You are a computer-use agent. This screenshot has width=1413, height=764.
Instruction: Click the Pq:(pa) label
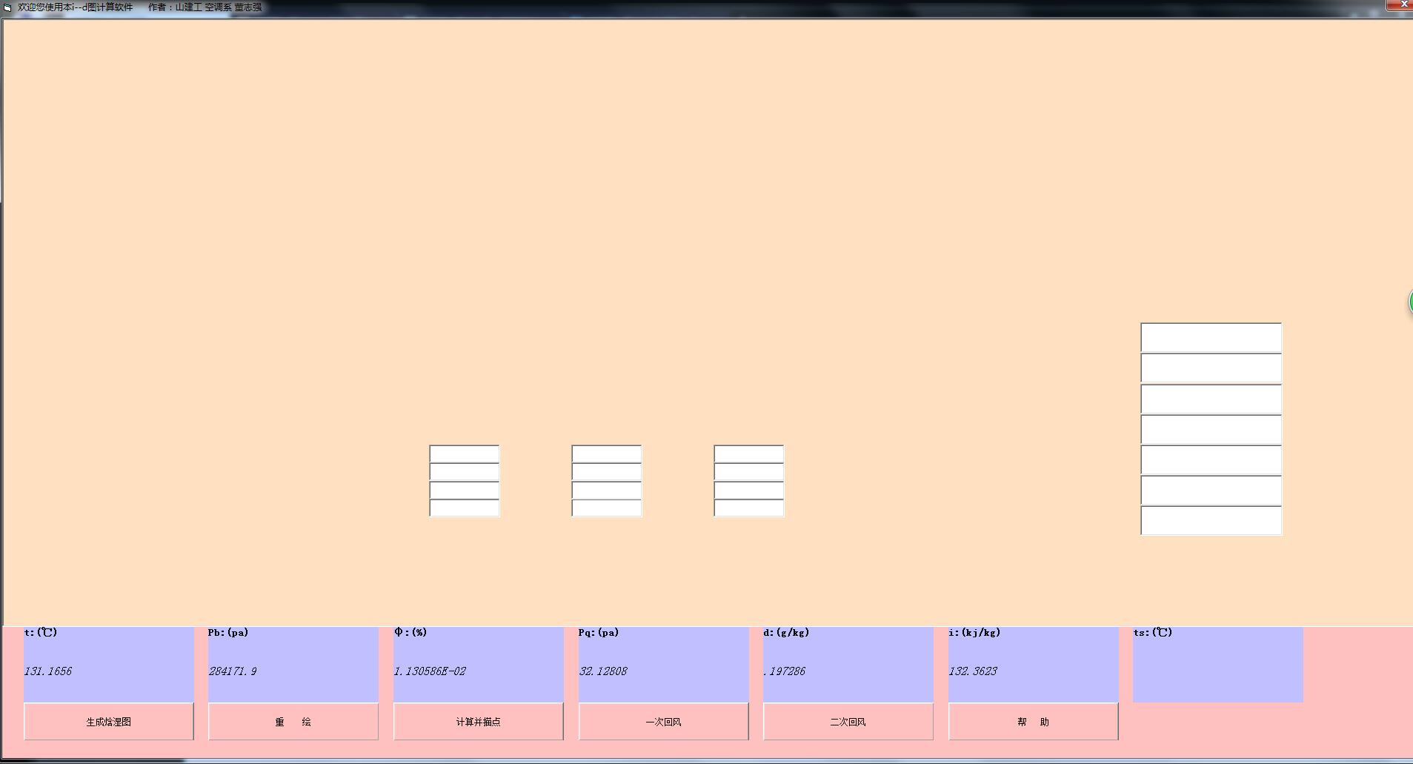point(599,633)
